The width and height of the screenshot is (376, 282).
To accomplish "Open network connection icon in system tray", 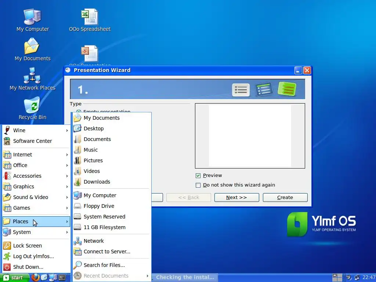I will click(357, 278).
